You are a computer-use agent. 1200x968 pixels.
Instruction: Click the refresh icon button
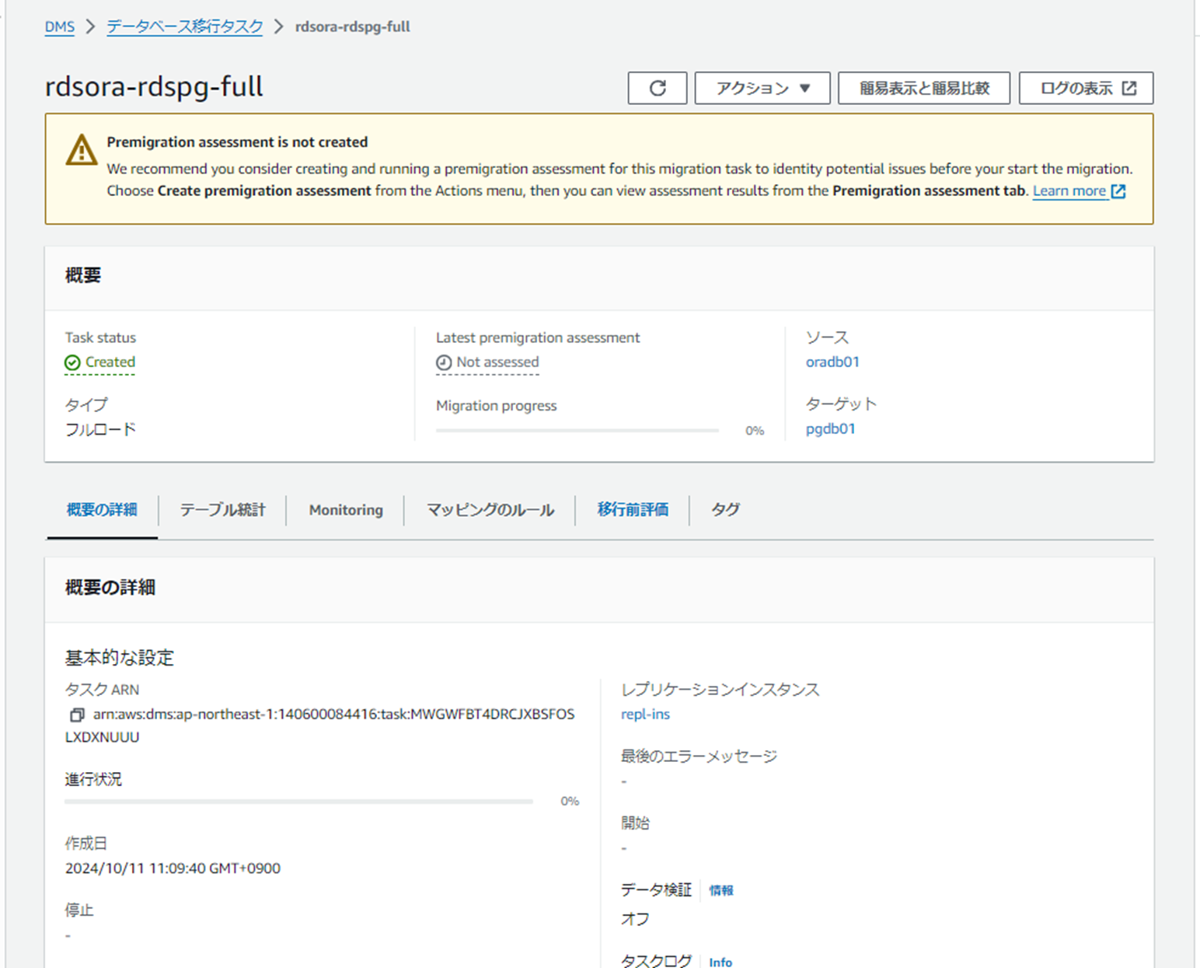657,88
